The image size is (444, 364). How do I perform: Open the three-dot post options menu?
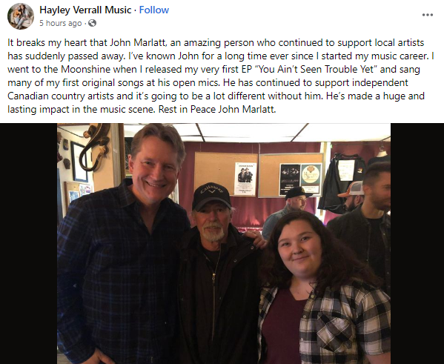[427, 15]
